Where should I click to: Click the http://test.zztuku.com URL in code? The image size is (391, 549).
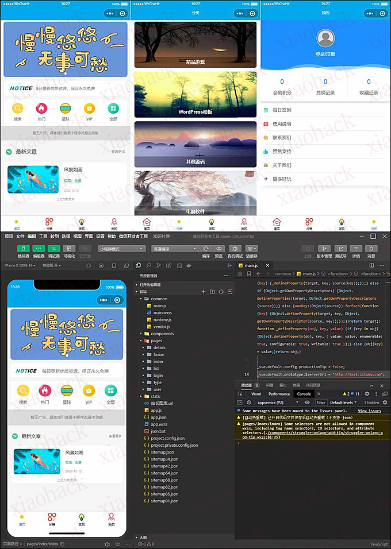(x=358, y=374)
